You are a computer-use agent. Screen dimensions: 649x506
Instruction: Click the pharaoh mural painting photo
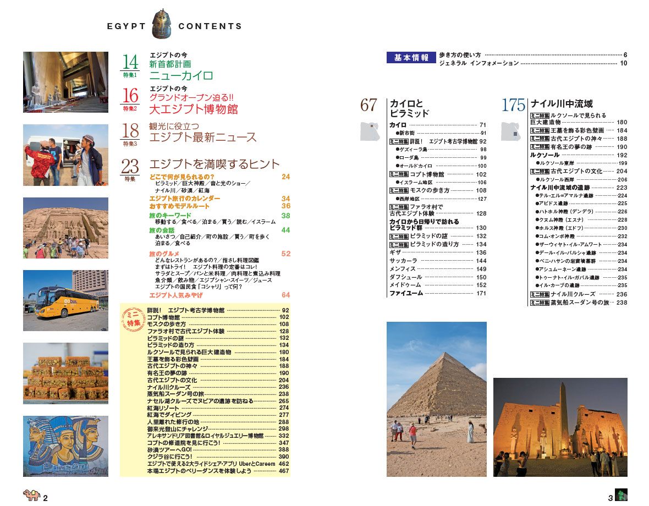click(x=65, y=446)
